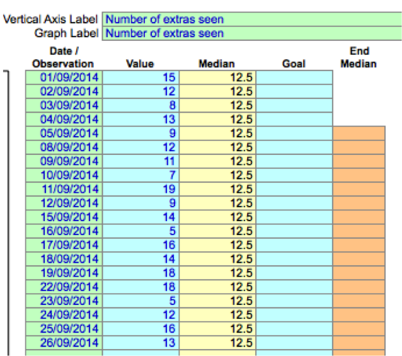
Task: Select the date cell 17/09/2014
Action: pyautogui.click(x=64, y=245)
